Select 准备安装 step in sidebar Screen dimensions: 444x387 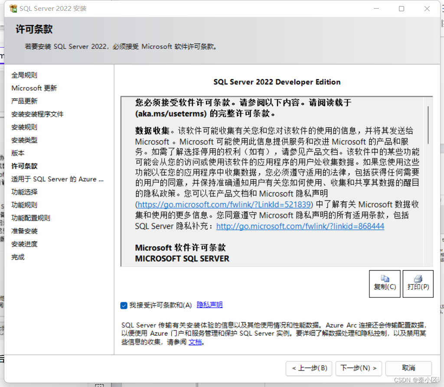[24, 231]
